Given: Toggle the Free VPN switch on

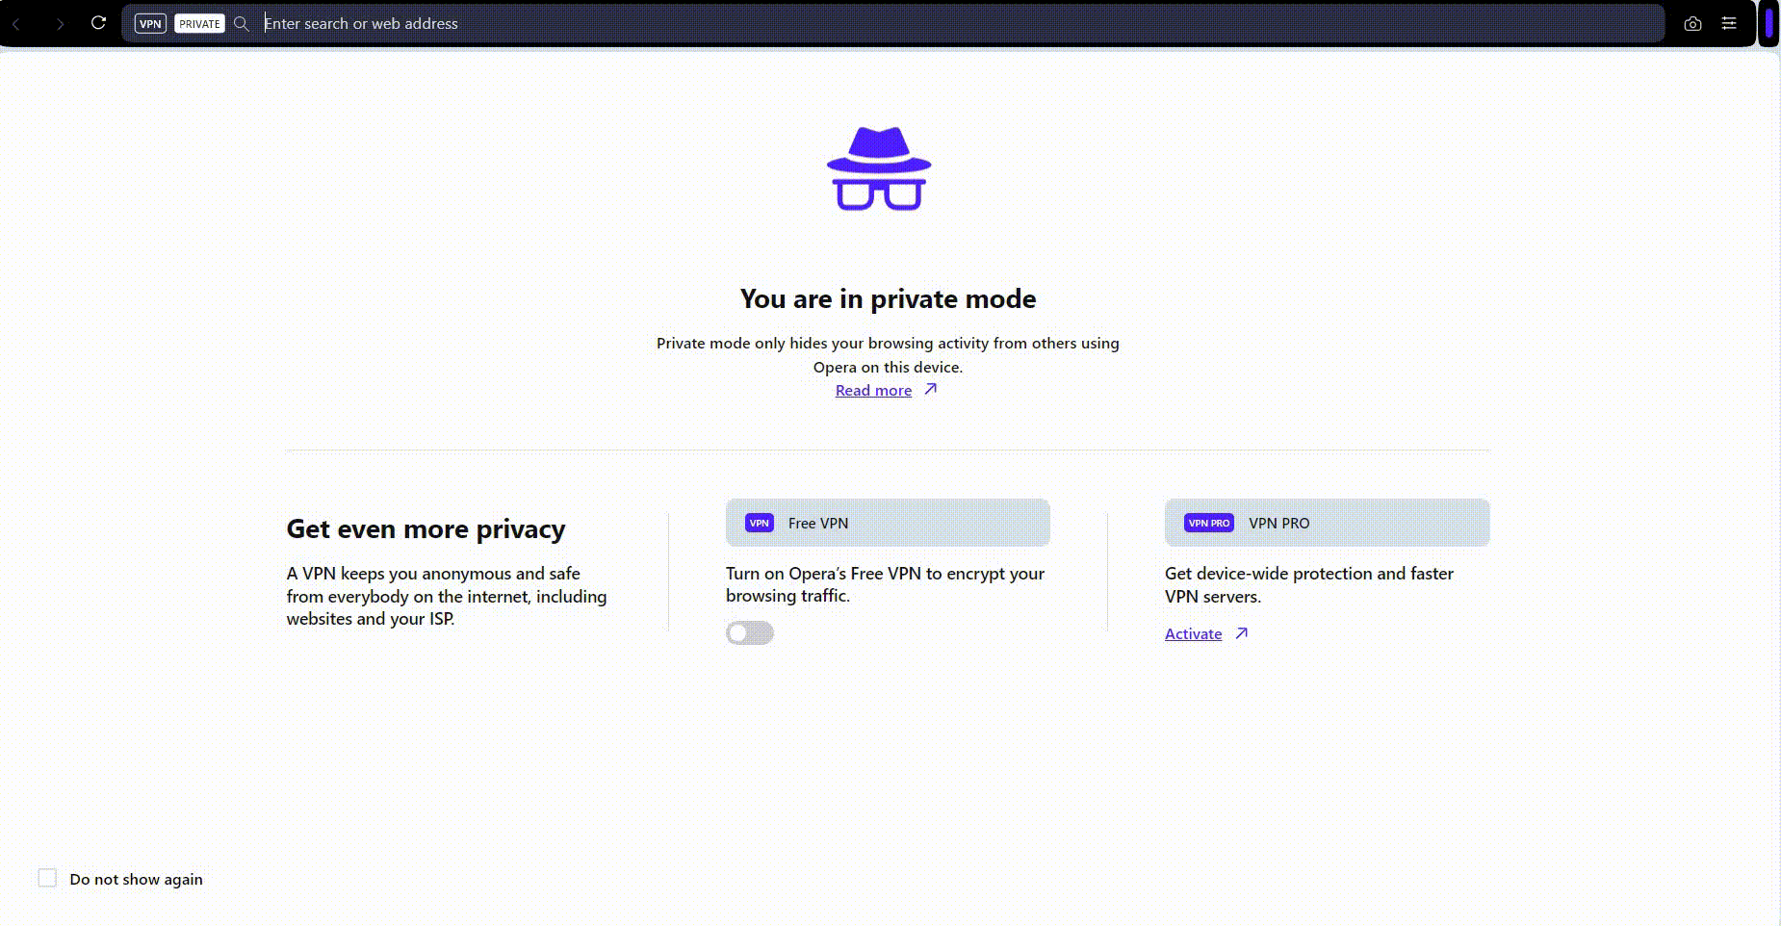Looking at the screenshot, I should pyautogui.click(x=750, y=632).
